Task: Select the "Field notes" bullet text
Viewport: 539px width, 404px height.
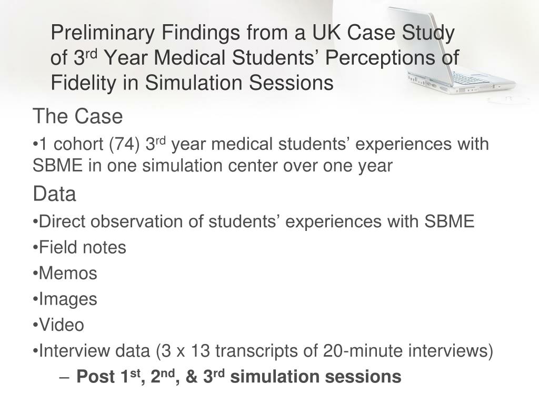Action: [x=79, y=247]
